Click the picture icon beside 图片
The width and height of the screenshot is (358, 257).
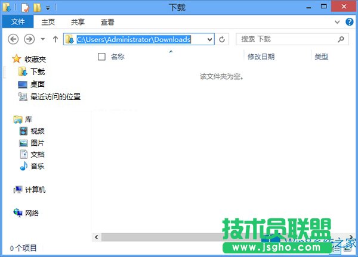(23, 143)
